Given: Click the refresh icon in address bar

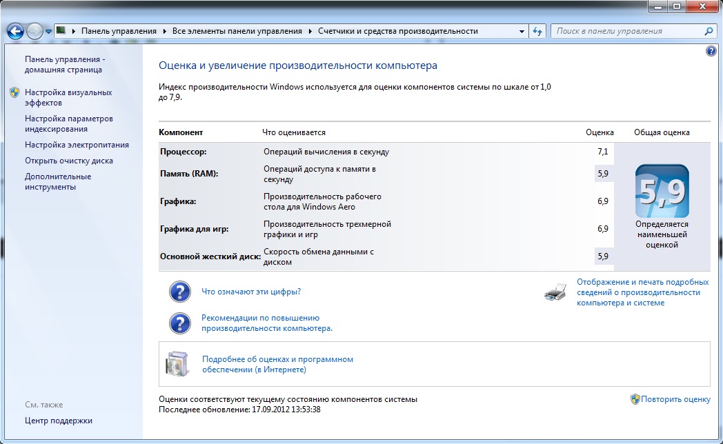Looking at the screenshot, I should pos(538,31).
